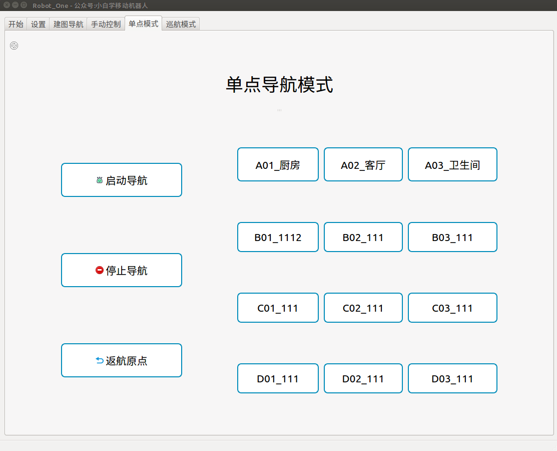Select the 单点模式 tab
557x451 pixels.
click(x=144, y=24)
